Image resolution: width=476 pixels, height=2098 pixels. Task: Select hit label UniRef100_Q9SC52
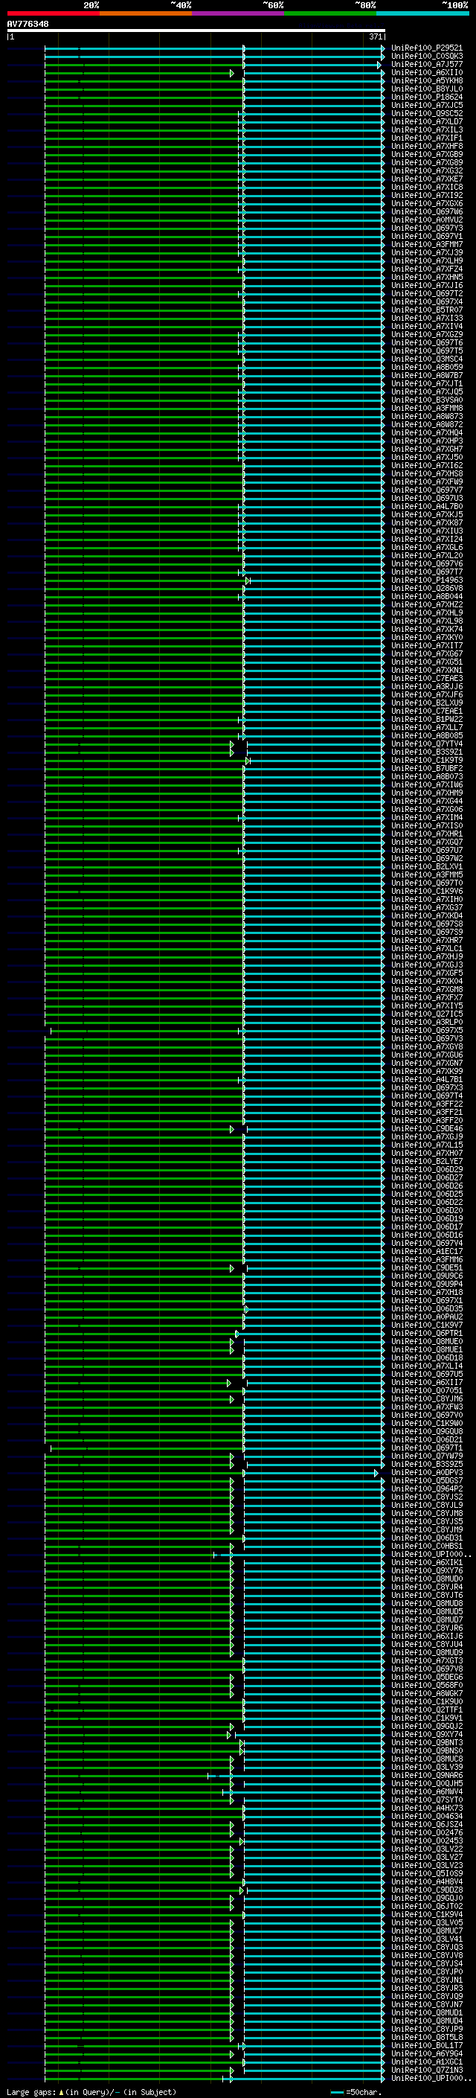[427, 113]
